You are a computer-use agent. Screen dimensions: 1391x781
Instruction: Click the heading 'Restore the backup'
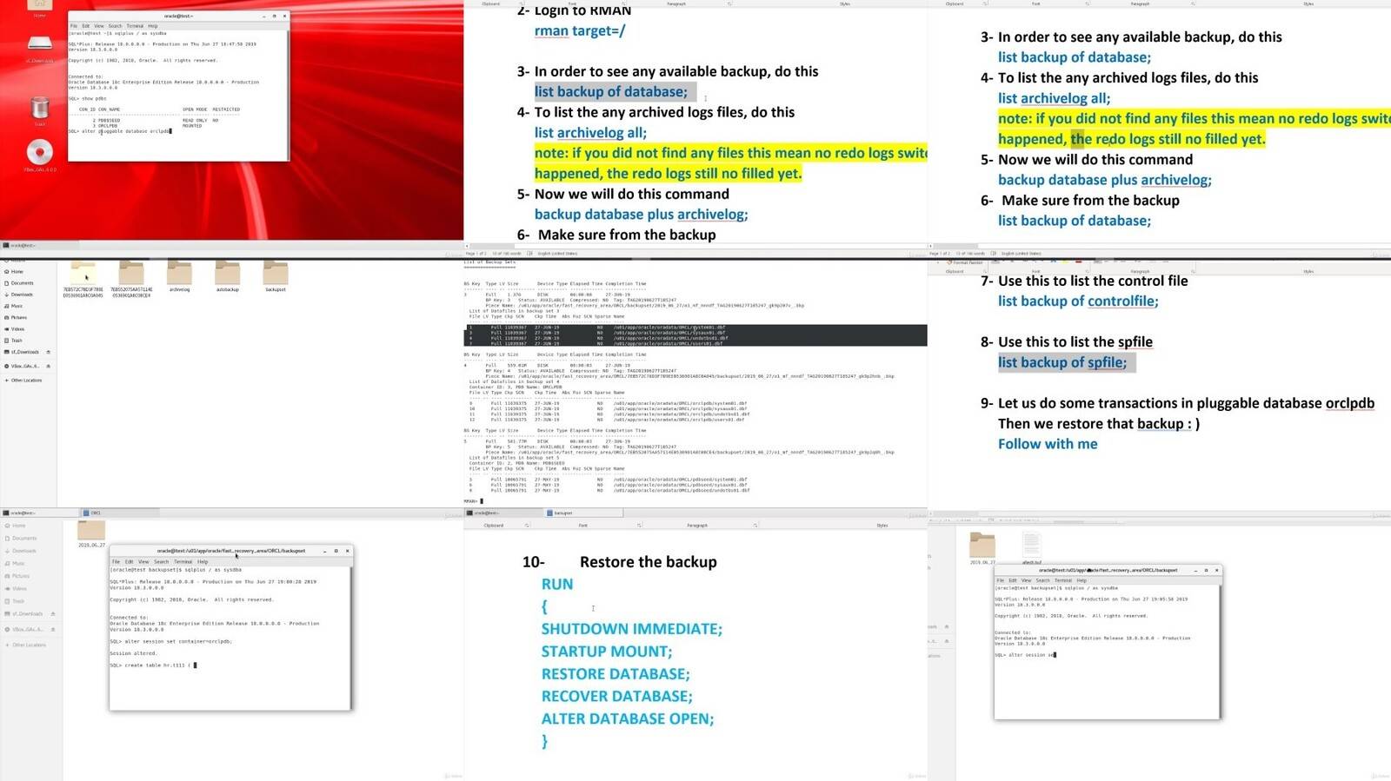pyautogui.click(x=649, y=562)
